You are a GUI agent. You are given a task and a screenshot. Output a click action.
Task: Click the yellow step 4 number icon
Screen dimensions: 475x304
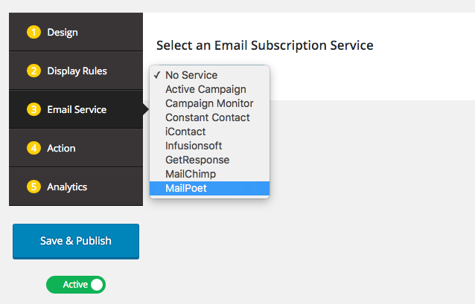(34, 149)
